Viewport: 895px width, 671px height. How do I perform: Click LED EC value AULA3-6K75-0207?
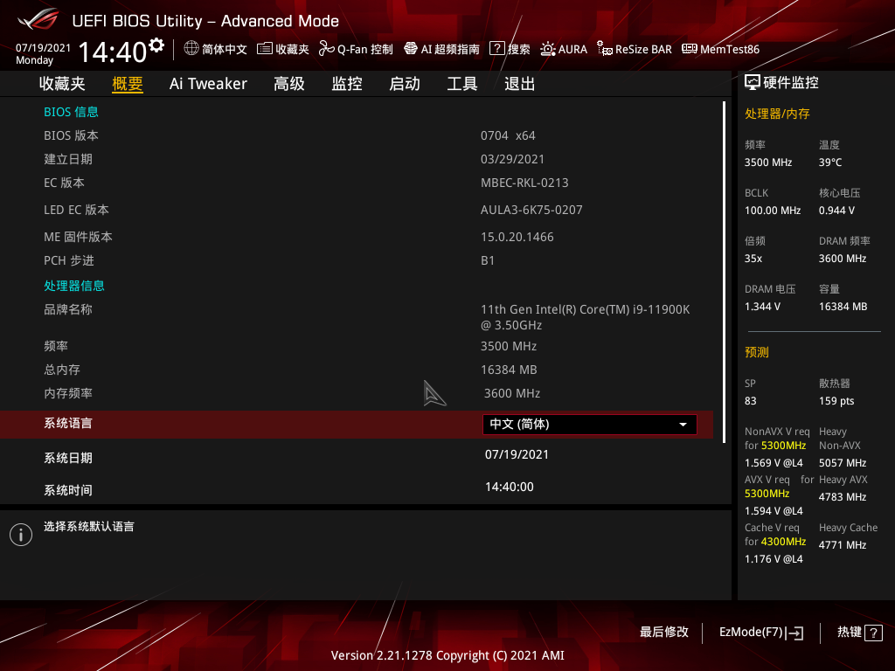click(x=531, y=210)
